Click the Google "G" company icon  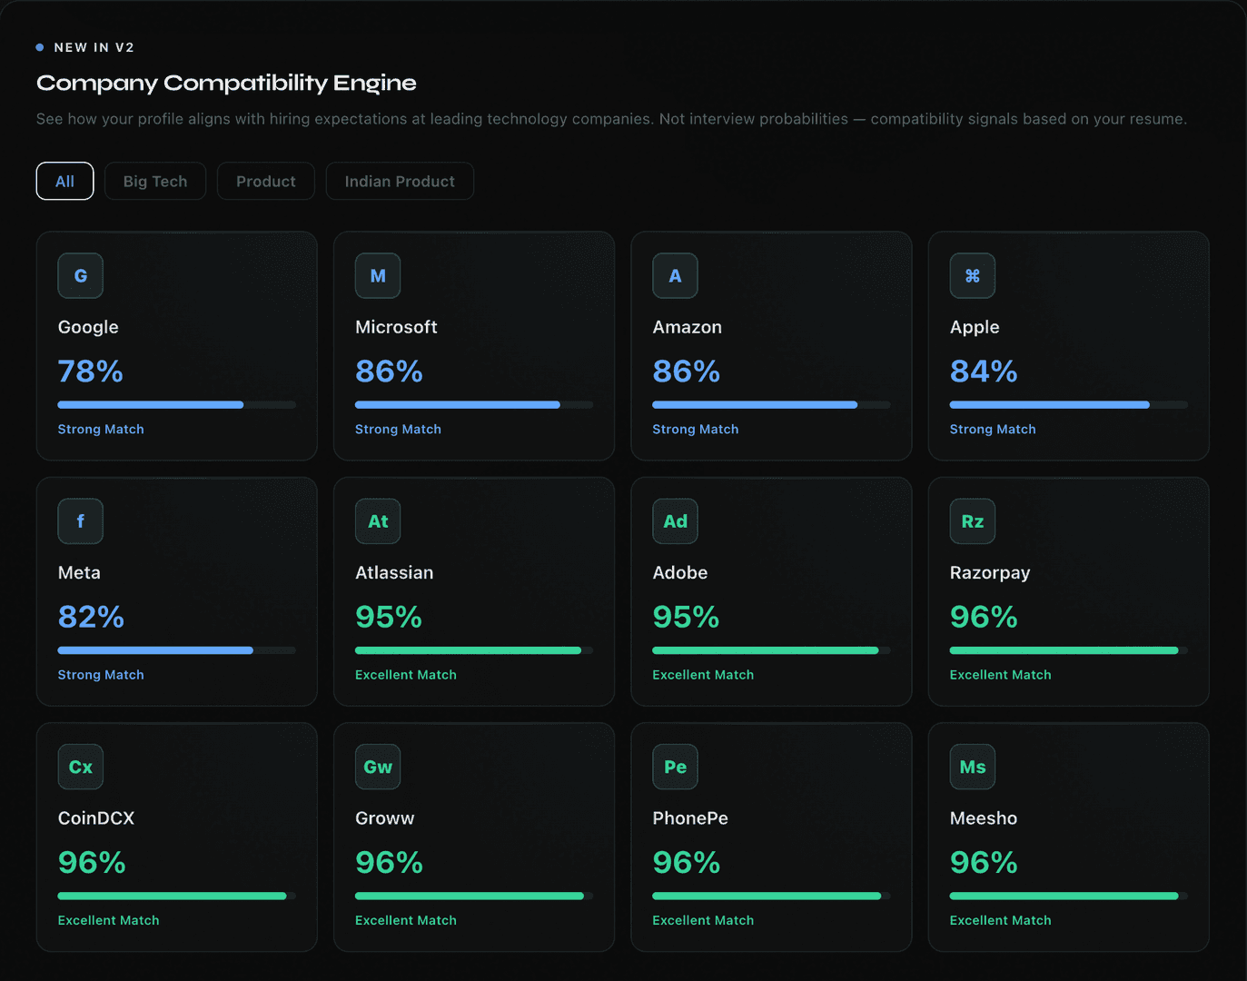81,276
